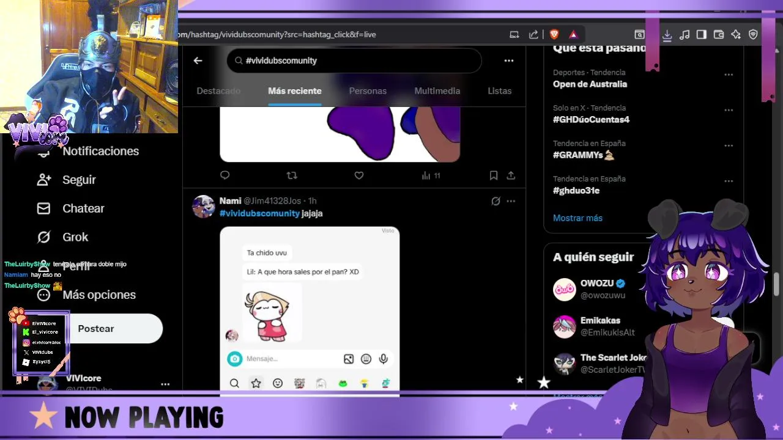Open Leo AI sparkle icon in toolbar

736,35
